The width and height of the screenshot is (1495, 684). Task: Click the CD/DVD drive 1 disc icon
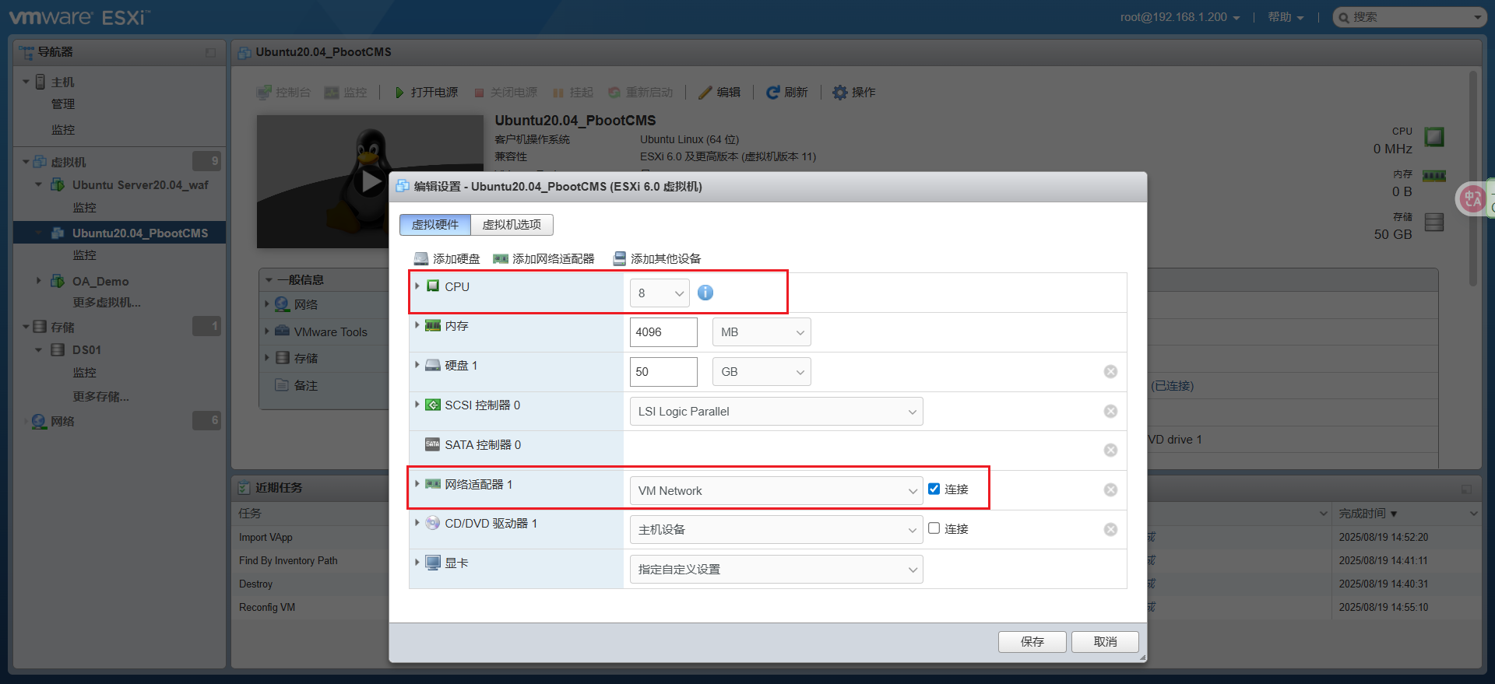[433, 523]
